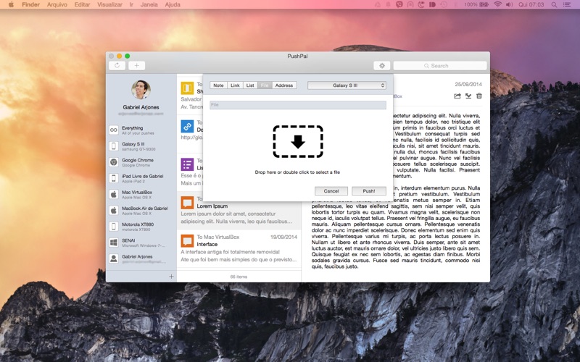The image size is (580, 362).
Task: Click the Motorola XT890 phone icon
Action: coord(114,227)
